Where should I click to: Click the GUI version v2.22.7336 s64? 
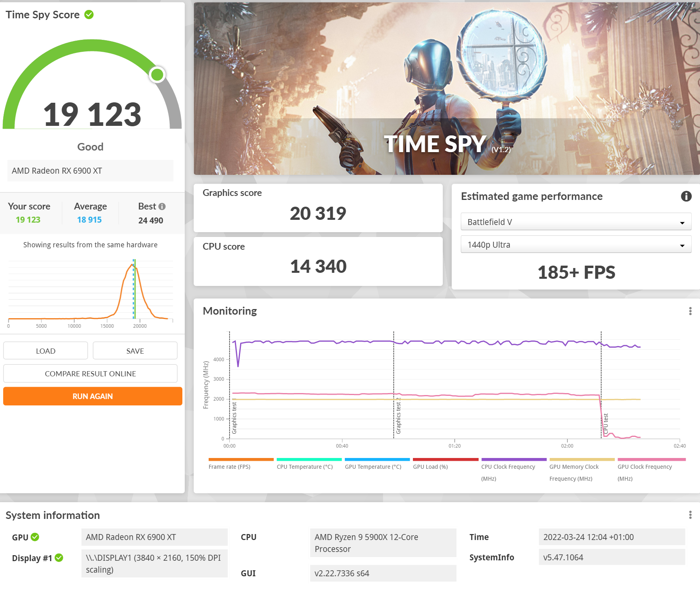tap(383, 573)
